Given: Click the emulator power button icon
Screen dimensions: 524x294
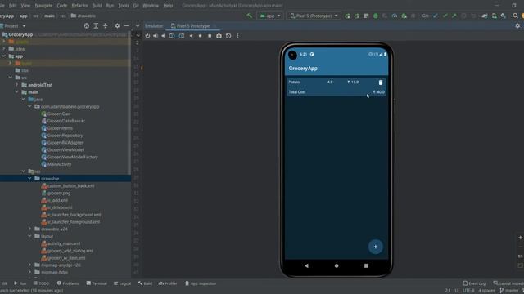Looking at the screenshot, I should 147,36.
